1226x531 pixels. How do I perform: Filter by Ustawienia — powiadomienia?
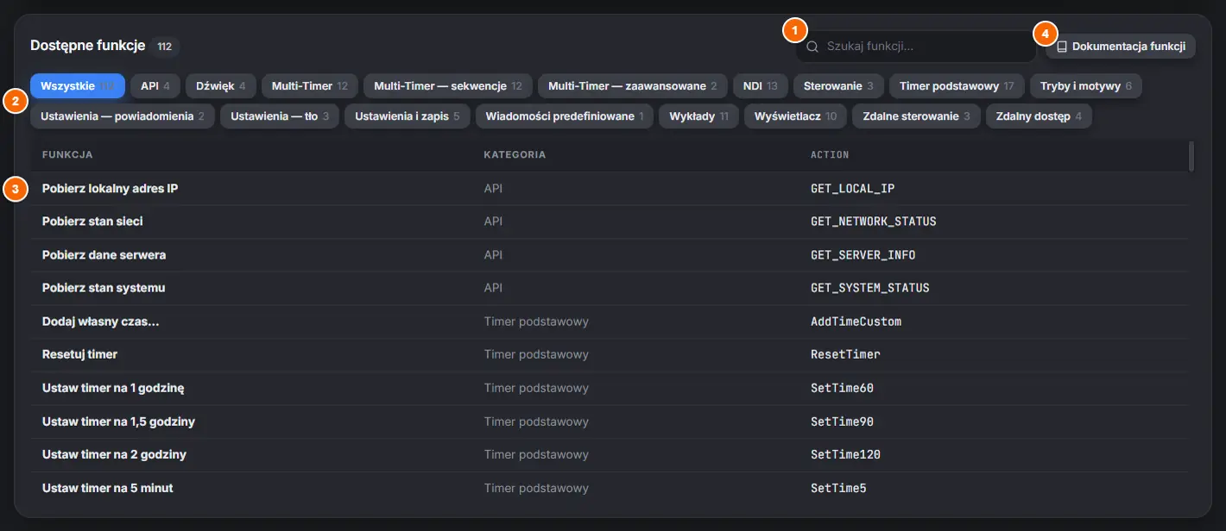coord(123,116)
